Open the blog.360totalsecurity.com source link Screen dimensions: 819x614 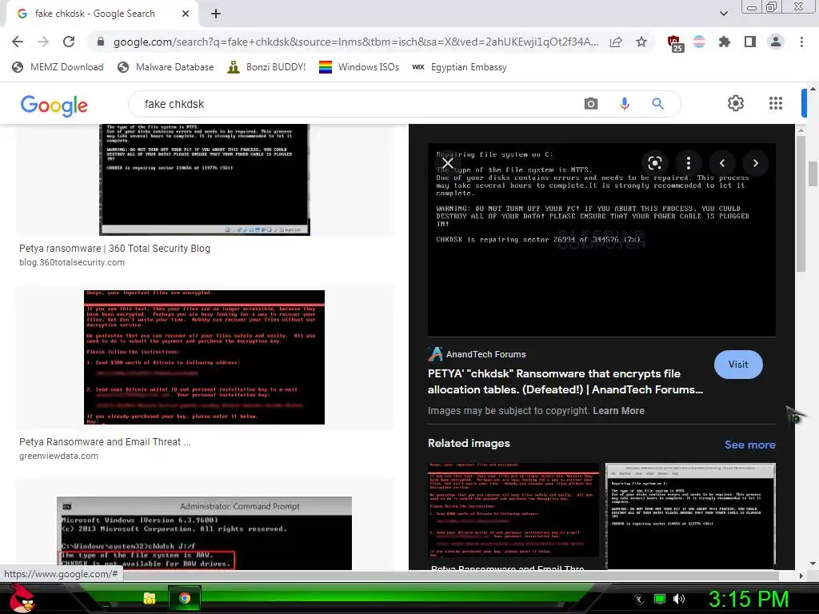click(72, 262)
